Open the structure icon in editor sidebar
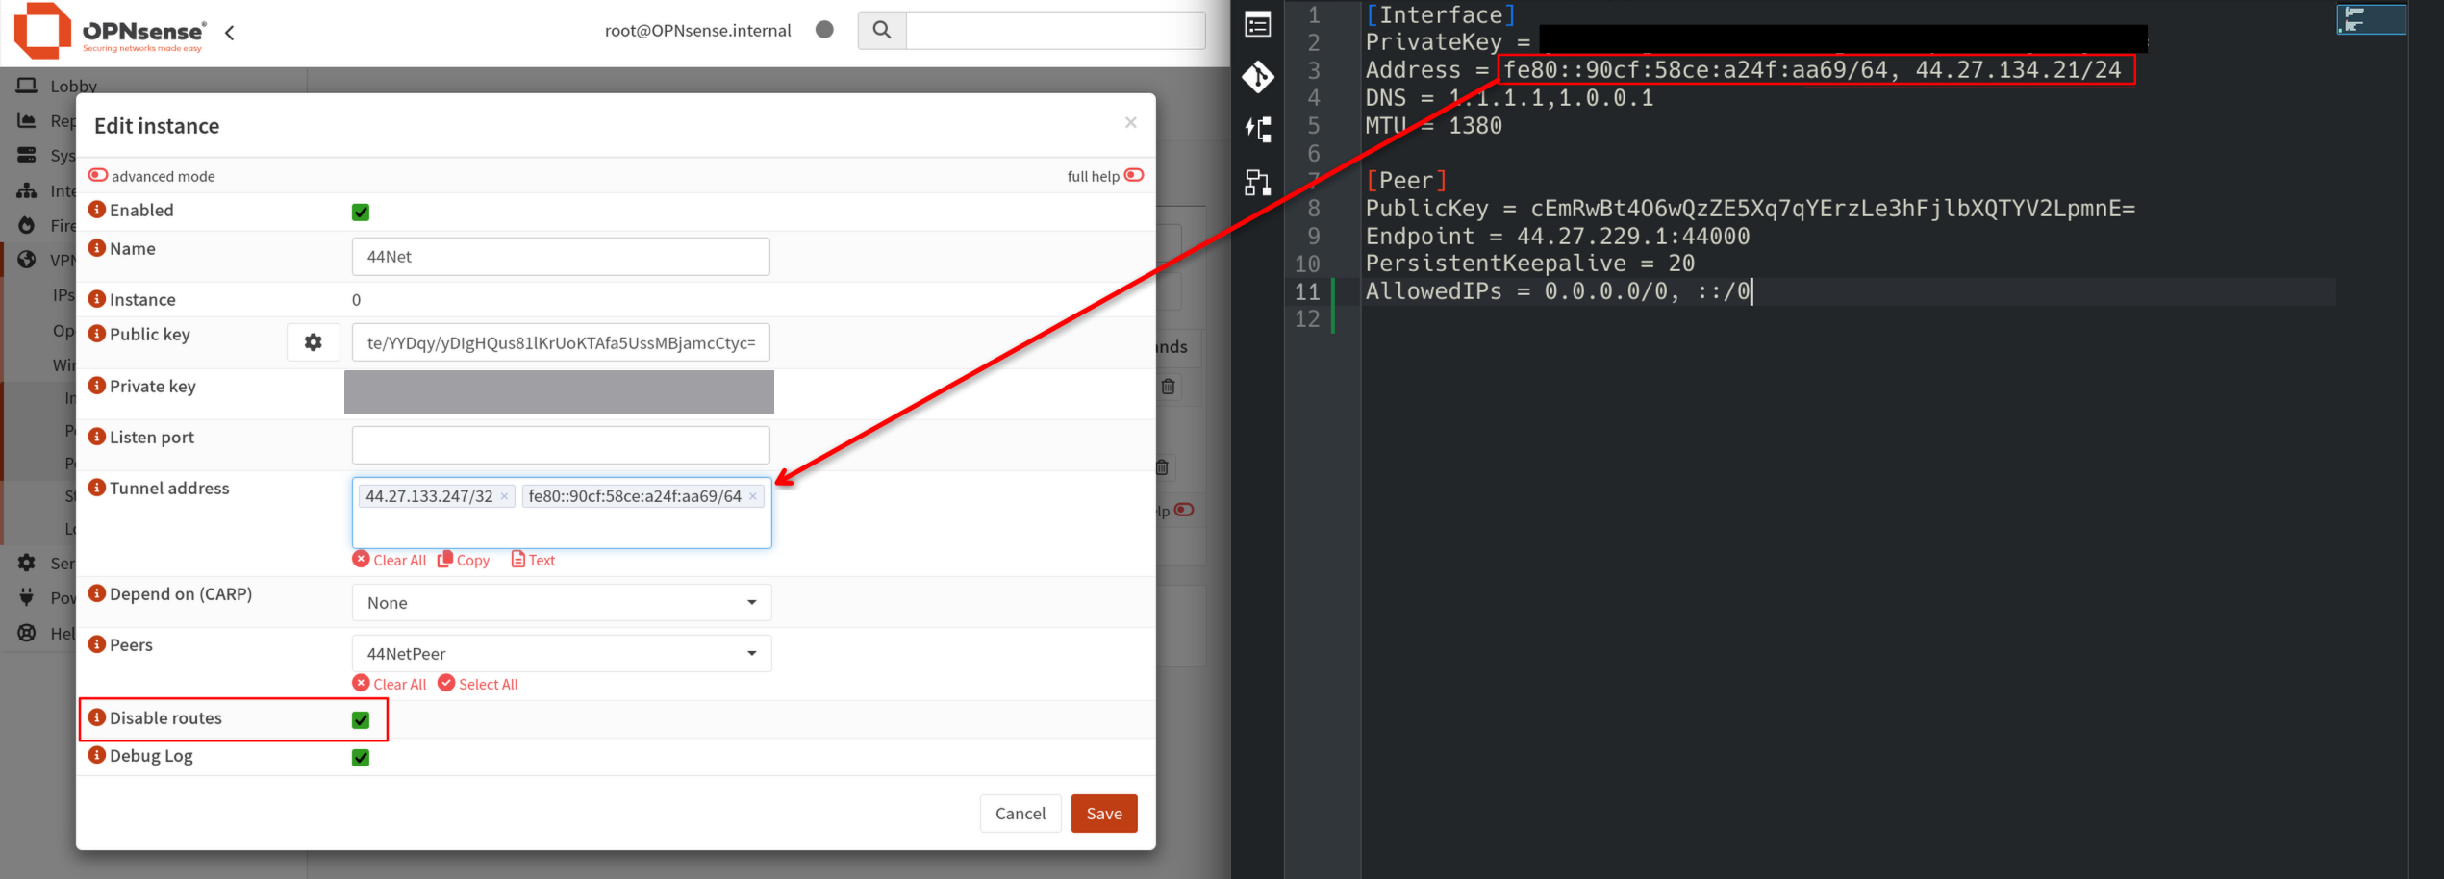The height and width of the screenshot is (879, 2444). [1257, 182]
